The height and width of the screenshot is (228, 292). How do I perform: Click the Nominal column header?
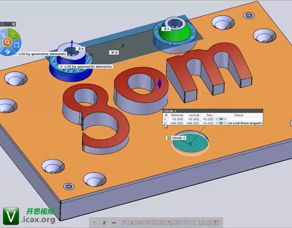(x=176, y=115)
